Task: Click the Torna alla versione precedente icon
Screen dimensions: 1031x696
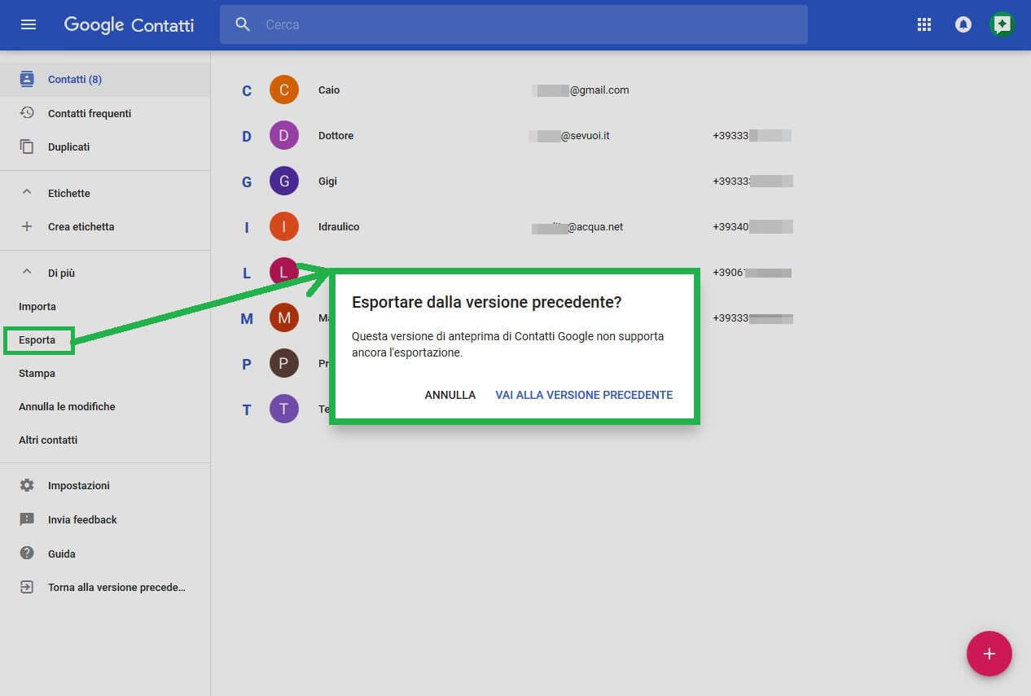Action: 27,587
